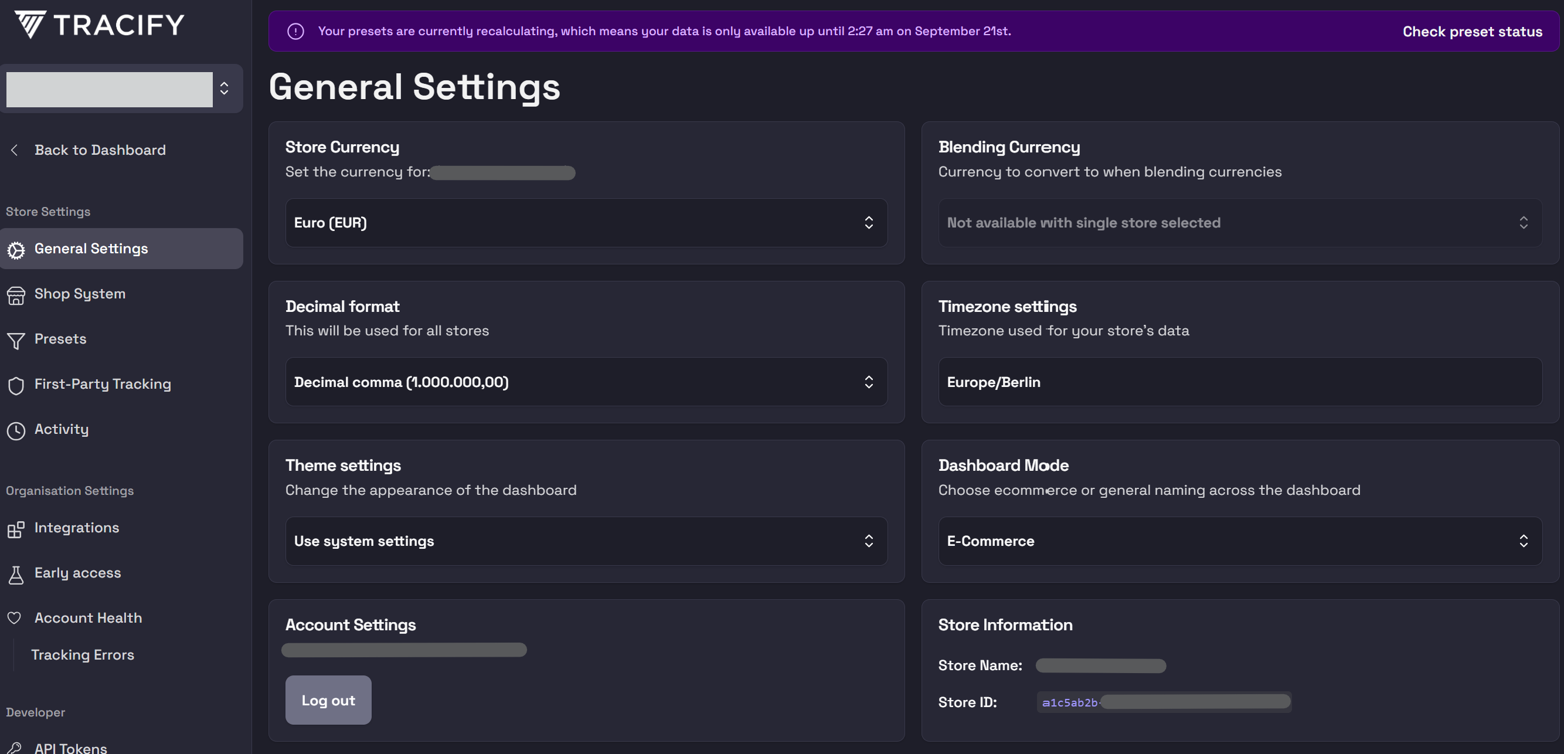Image resolution: width=1564 pixels, height=754 pixels.
Task: Open the Store Currency Euro (EUR) dropdown
Action: (x=586, y=223)
